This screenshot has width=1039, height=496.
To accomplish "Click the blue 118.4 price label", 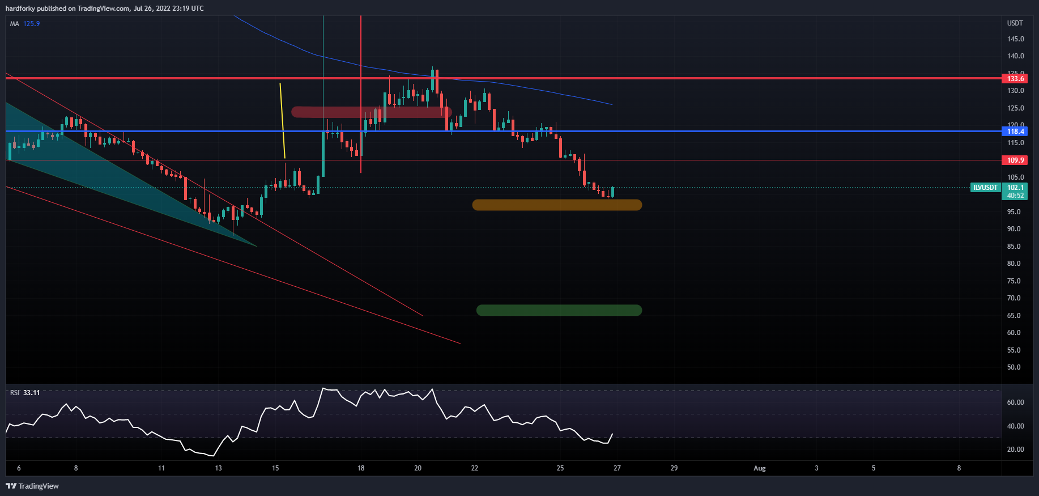I will 1015,131.
